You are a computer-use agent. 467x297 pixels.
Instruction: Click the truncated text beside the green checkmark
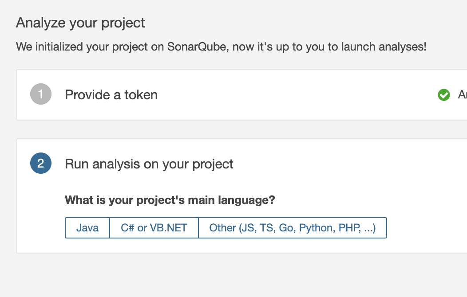tap(462, 95)
